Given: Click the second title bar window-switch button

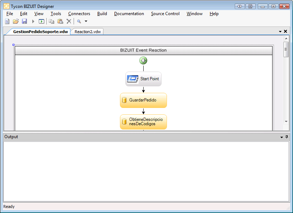Looking at the screenshot, I should pyautogui.click(x=251, y=6).
